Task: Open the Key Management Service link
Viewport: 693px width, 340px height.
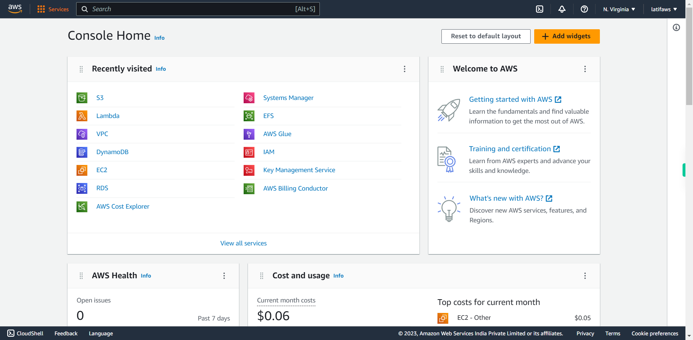Action: (299, 170)
